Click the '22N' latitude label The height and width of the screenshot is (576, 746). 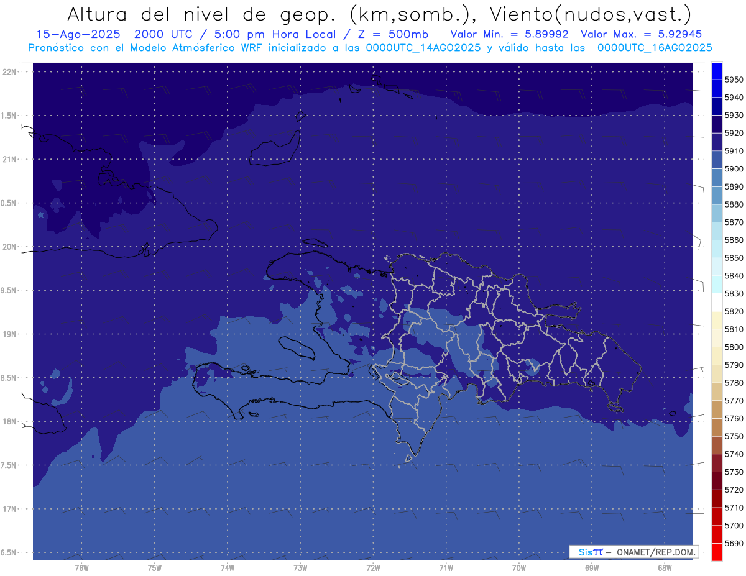pos(9,71)
